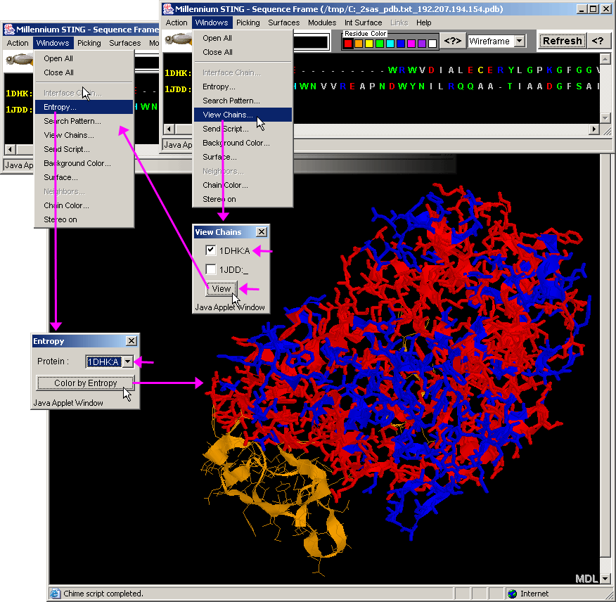Click the black input field in the front toolbar
616x602 pixels.
click(311, 42)
